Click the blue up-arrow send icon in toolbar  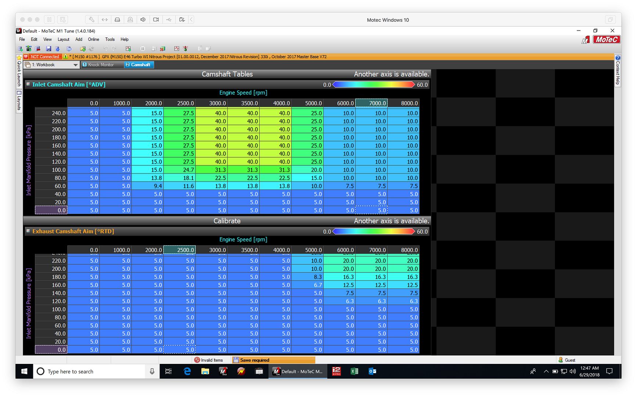coord(58,49)
